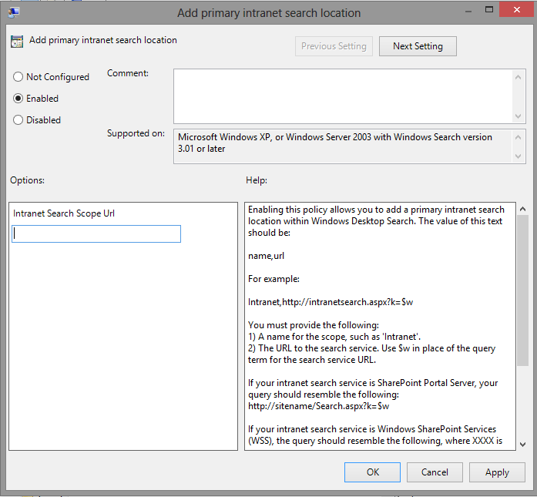The image size is (537, 497).
Task: Apply the policy changes
Action: (497, 472)
